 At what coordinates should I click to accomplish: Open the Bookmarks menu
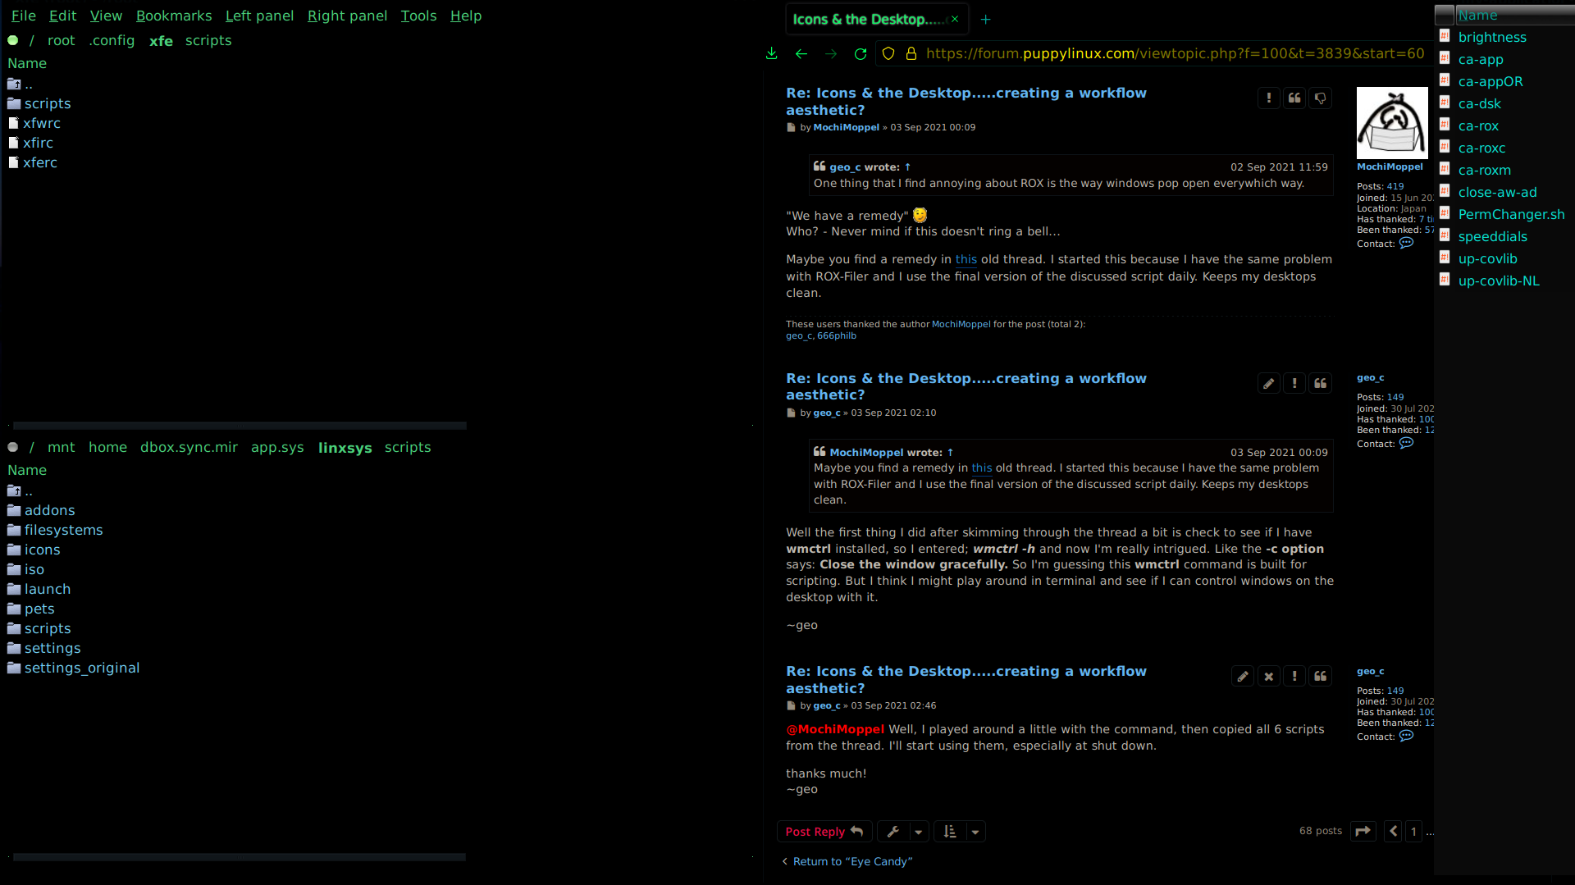[x=174, y=16]
